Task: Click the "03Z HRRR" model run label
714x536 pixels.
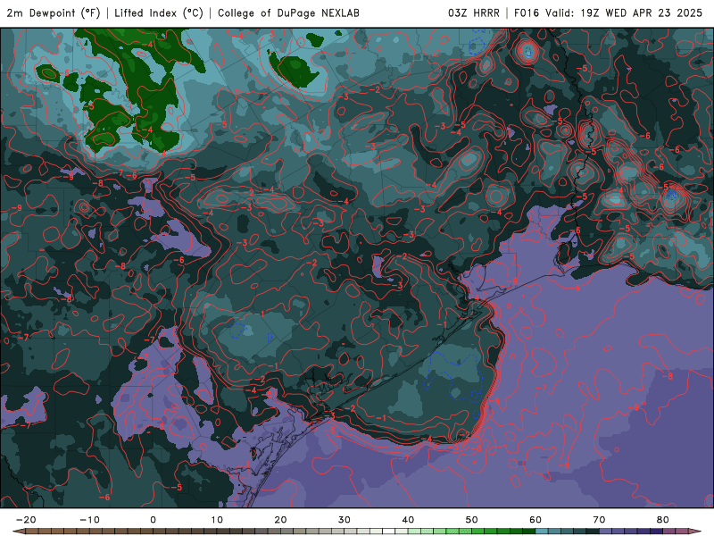Action: [474, 13]
